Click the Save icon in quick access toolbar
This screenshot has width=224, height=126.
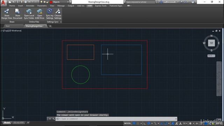coord(18,2)
